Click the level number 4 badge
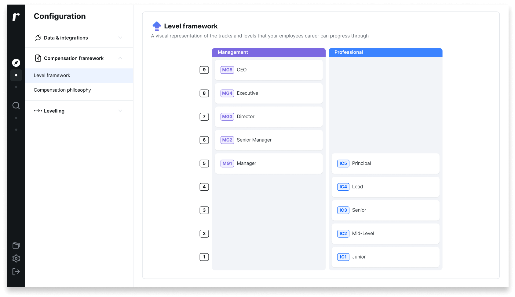The image size is (515, 297). point(204,187)
